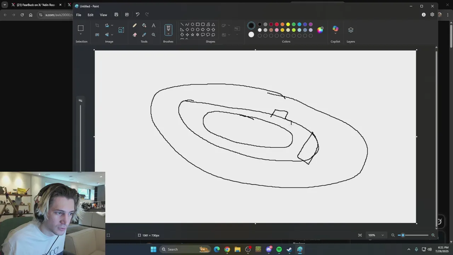Viewport: 453px width, 255px height.
Task: Pick the Triangle shape
Action: click(213, 24)
